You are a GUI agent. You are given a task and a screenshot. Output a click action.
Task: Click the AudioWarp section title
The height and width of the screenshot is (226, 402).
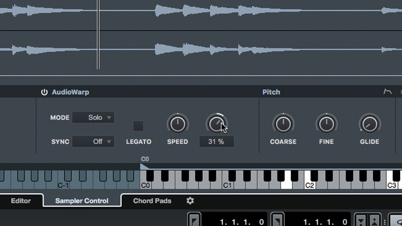pyautogui.click(x=70, y=92)
